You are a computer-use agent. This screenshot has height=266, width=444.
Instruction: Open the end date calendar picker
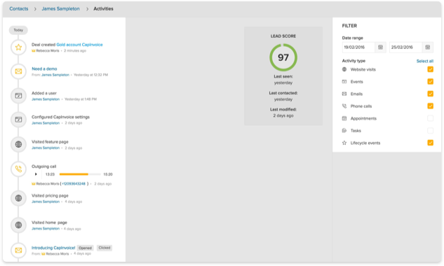(x=428, y=47)
